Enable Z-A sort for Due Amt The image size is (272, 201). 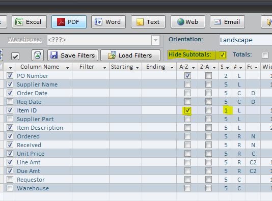[208, 171]
